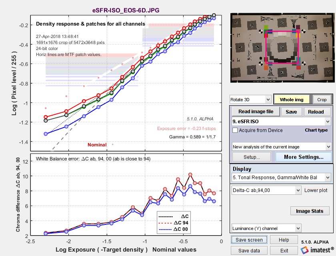This screenshot has width=336, height=256.
Task: Click the White Balance error heading text
Action: (93, 159)
